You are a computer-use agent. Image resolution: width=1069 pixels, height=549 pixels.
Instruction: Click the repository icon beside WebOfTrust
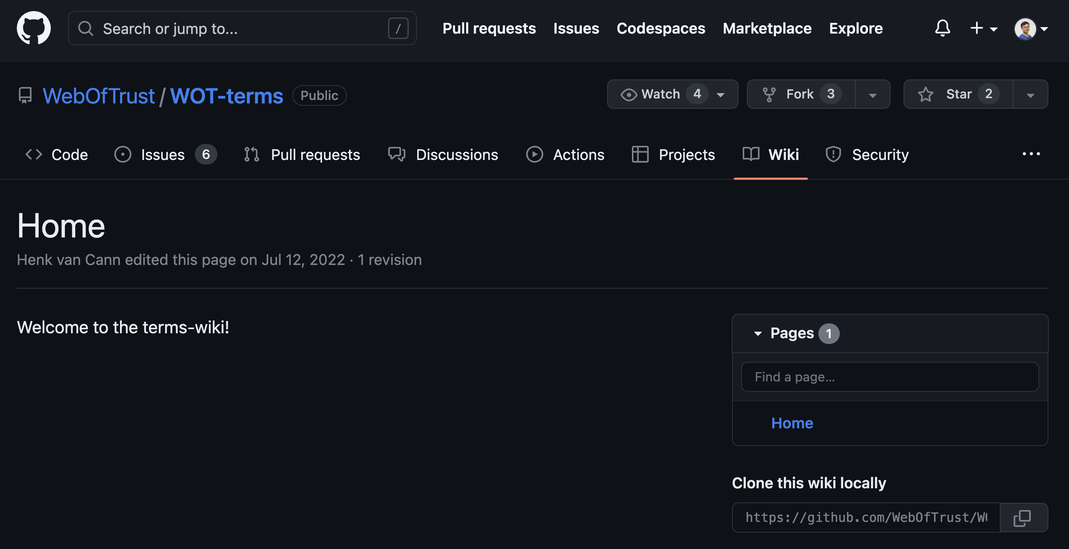tap(25, 95)
